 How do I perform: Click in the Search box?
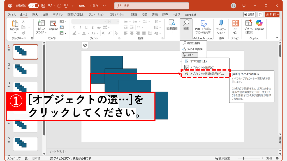click(x=152, y=6)
